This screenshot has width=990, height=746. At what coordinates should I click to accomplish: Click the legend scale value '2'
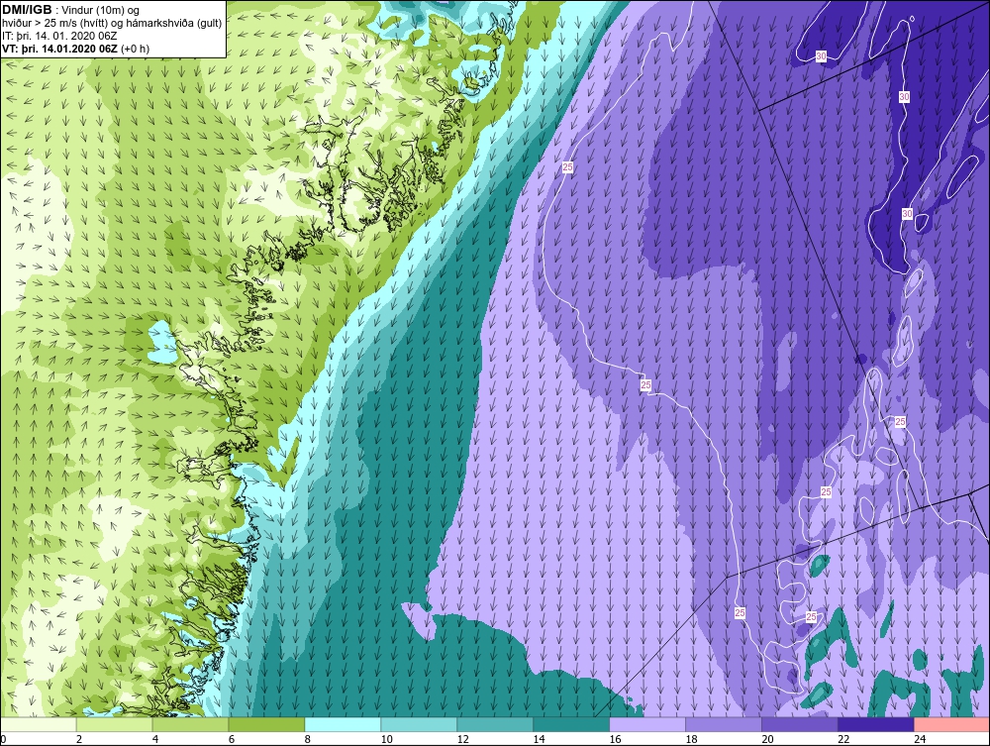[x=79, y=739]
